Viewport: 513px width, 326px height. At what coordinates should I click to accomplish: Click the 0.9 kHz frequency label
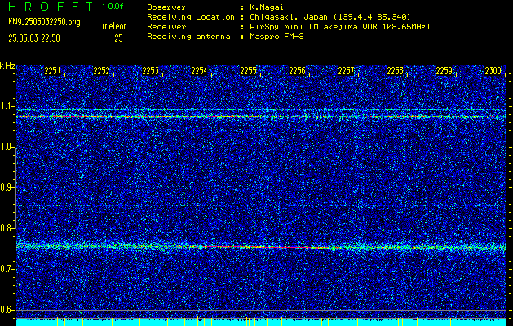7,187
